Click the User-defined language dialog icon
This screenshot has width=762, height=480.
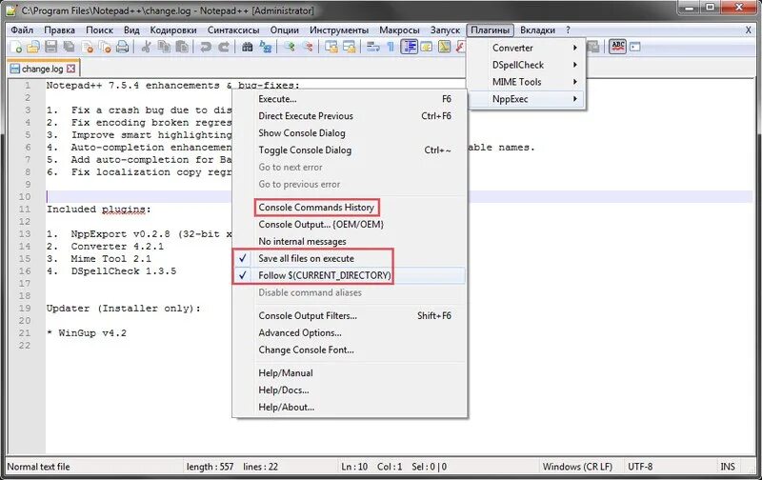click(x=426, y=47)
